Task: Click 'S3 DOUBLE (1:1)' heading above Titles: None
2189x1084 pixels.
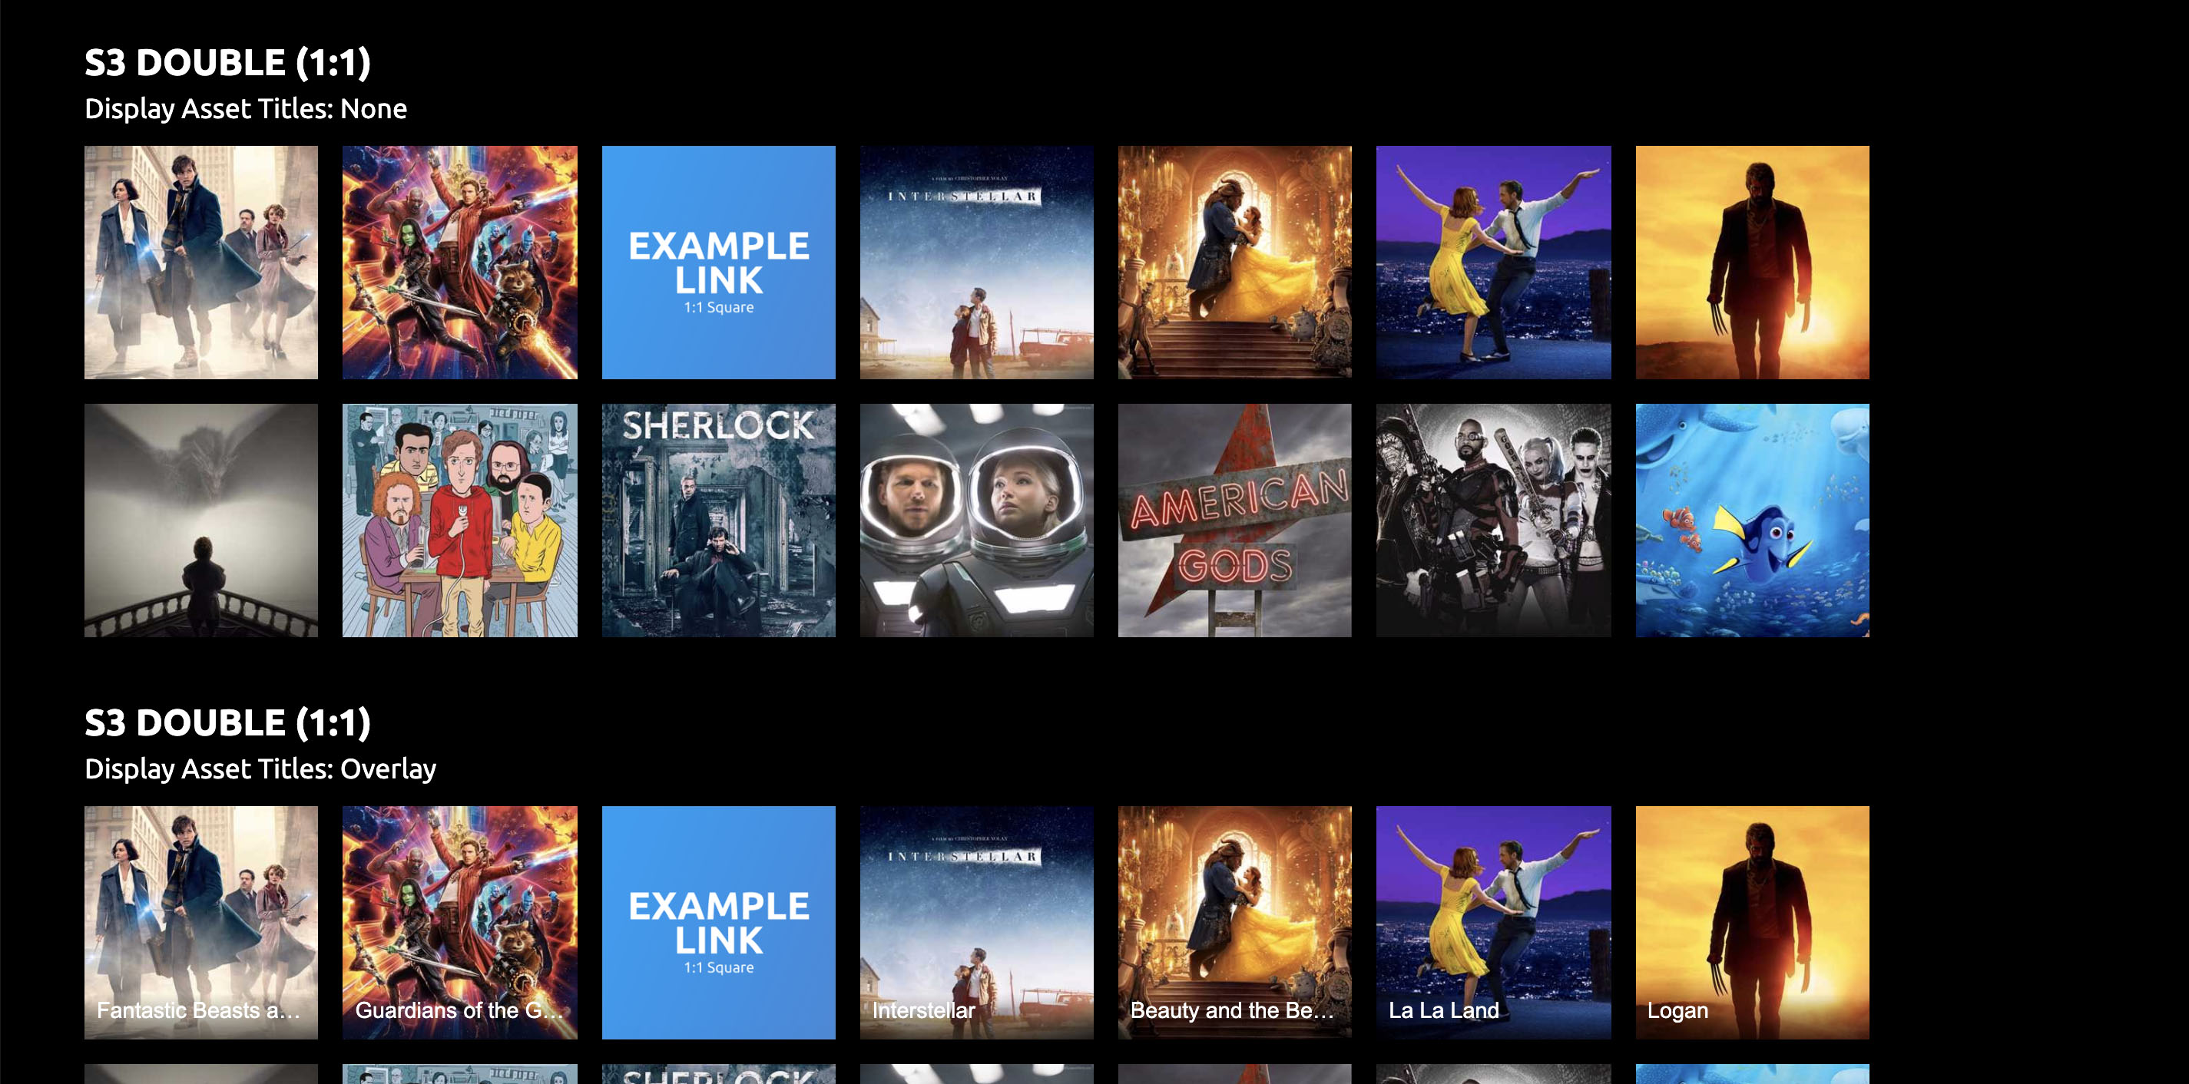Action: pos(228,63)
